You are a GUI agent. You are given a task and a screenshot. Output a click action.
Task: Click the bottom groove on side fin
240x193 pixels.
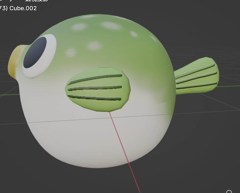95,98
